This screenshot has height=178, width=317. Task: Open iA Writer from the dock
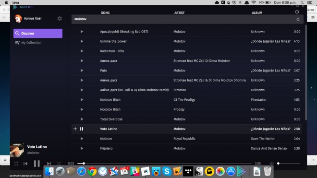coord(146,172)
